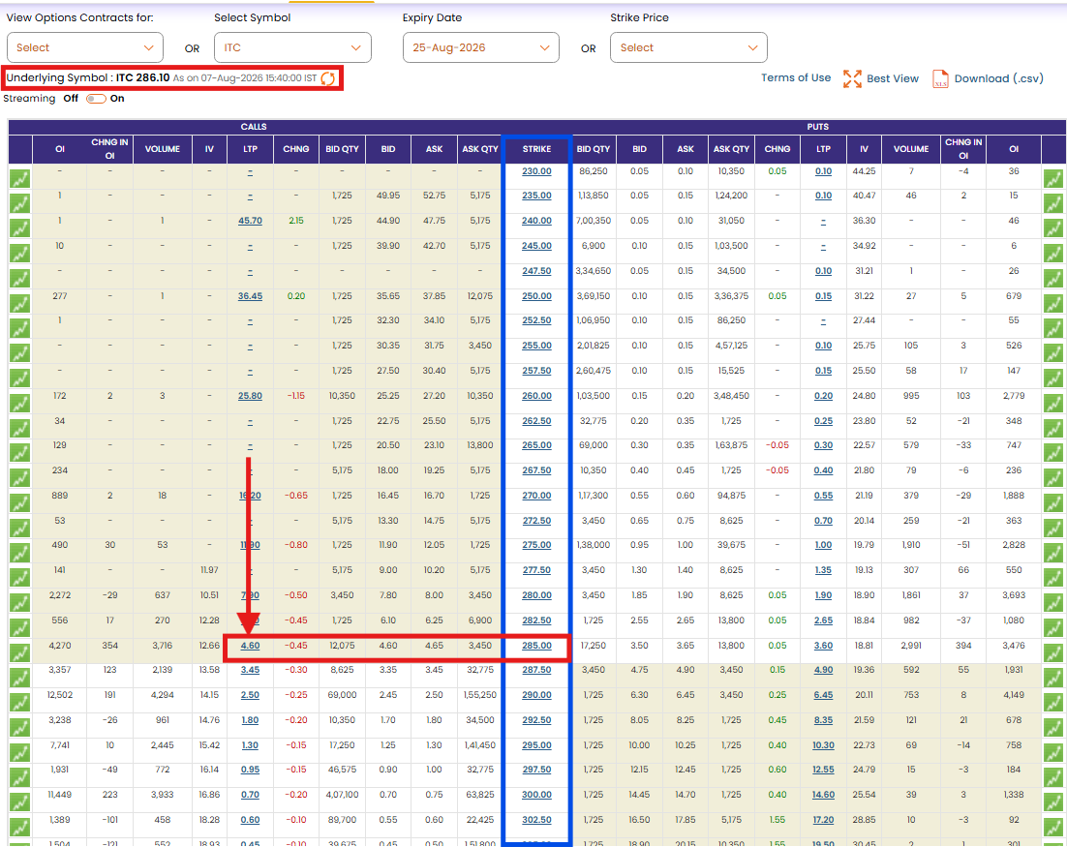Open the right chart icon for the 302.50 strike row
The height and width of the screenshot is (847, 1067).
tap(1053, 828)
